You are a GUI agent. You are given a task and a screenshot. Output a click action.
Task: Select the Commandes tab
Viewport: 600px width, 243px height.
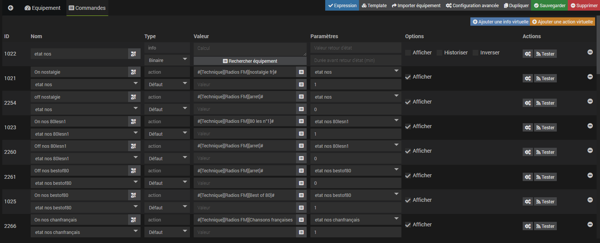pos(87,8)
